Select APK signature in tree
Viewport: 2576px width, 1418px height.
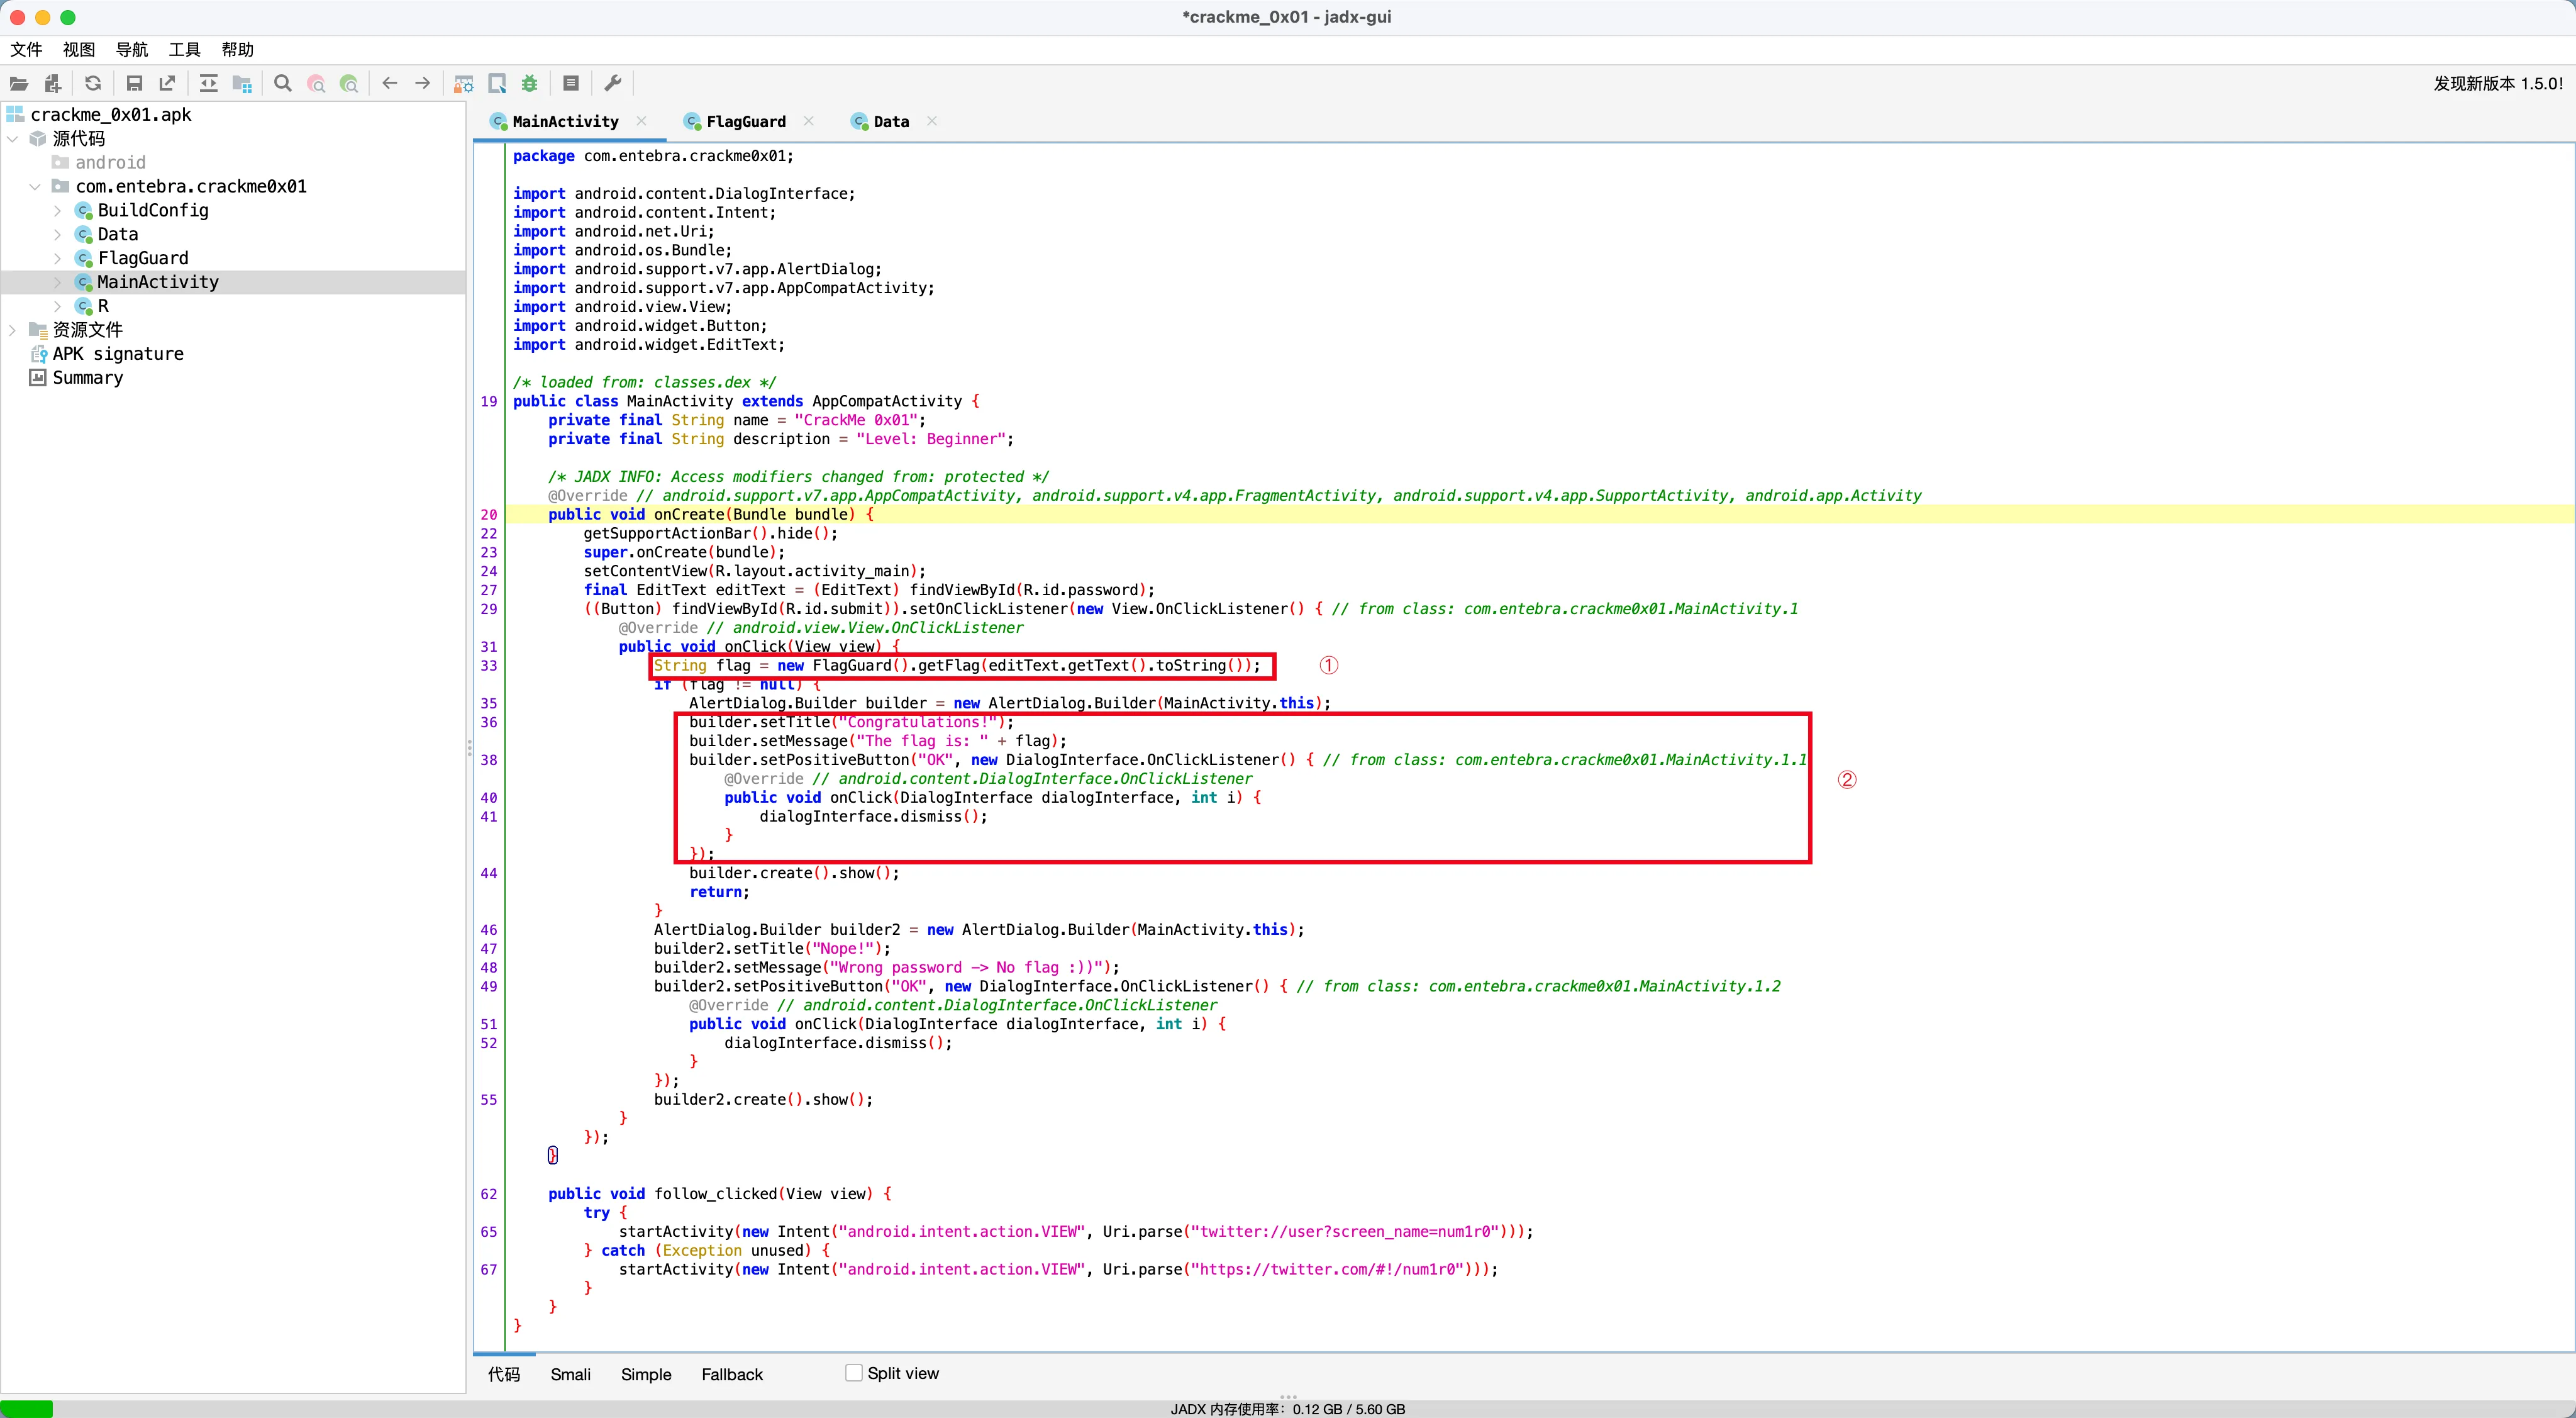[117, 354]
